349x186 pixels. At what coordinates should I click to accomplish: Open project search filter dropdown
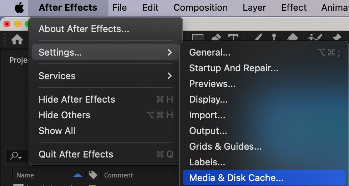pyautogui.click(x=16, y=156)
